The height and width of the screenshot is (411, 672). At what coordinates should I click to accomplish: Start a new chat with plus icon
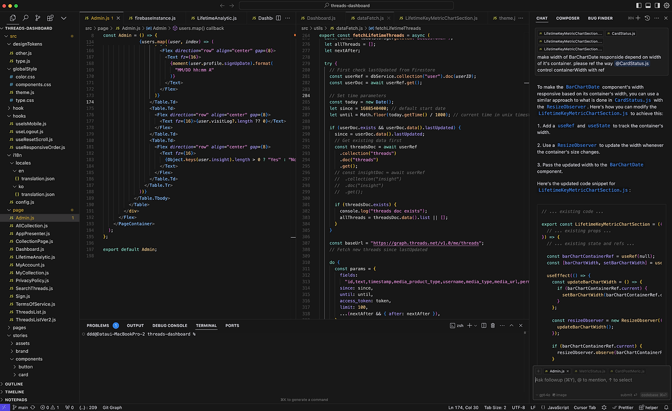click(x=638, y=18)
